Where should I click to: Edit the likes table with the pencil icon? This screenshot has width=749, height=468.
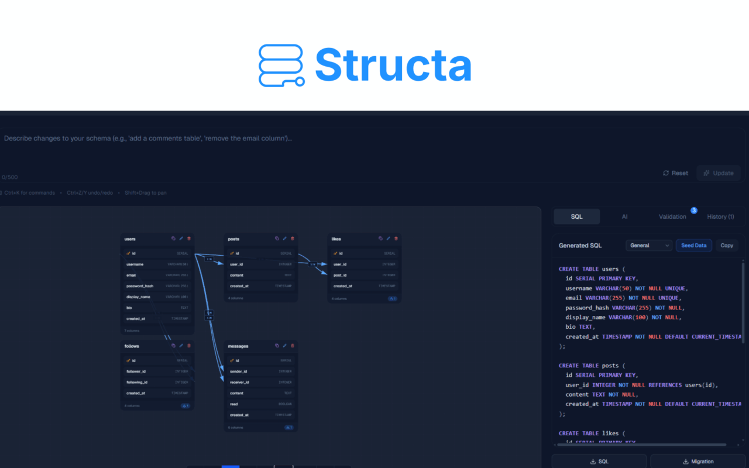(x=389, y=239)
